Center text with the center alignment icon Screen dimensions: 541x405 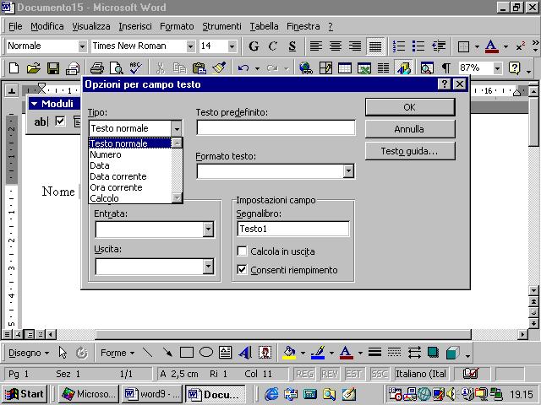tap(336, 46)
